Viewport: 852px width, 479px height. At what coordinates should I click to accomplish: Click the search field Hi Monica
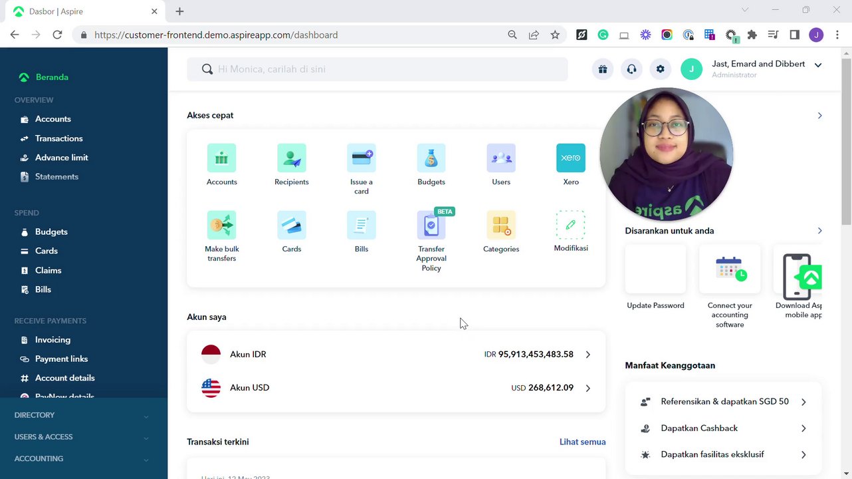pyautogui.click(x=377, y=69)
